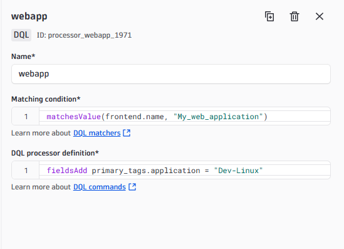
Task: Click the webapp panel heading
Action: 29,16
